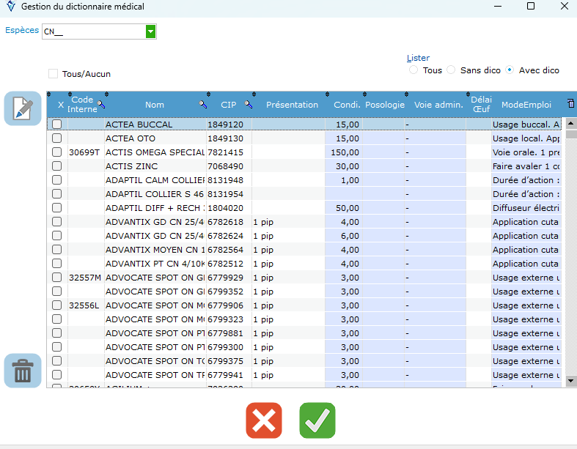
Task: Click the Posologie column header
Action: [x=385, y=105]
